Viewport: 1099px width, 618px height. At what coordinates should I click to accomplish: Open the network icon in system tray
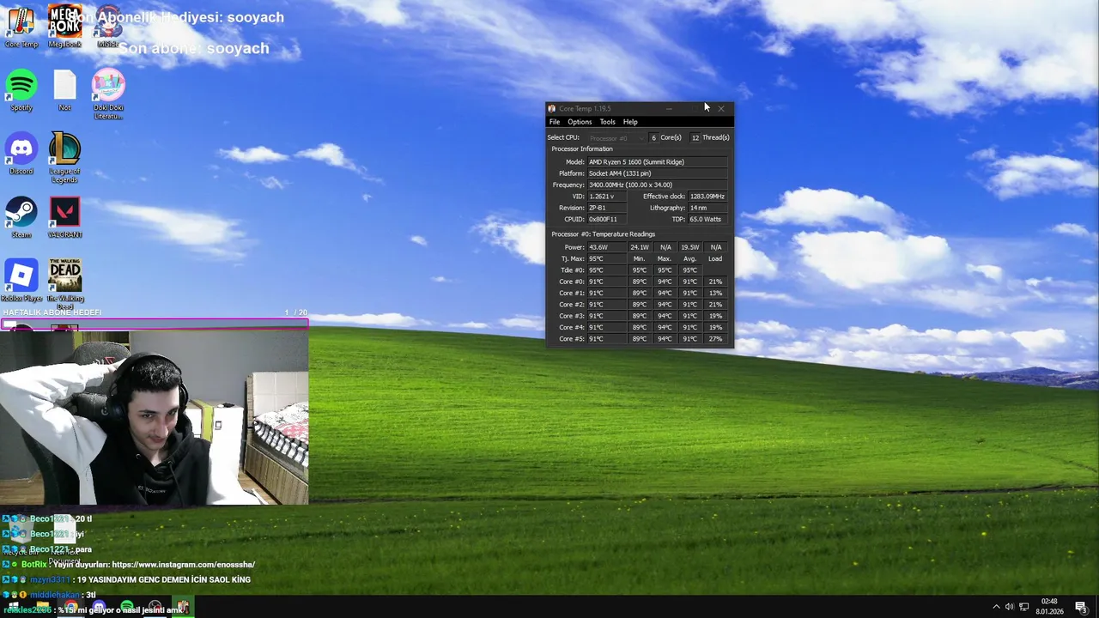tap(1024, 607)
